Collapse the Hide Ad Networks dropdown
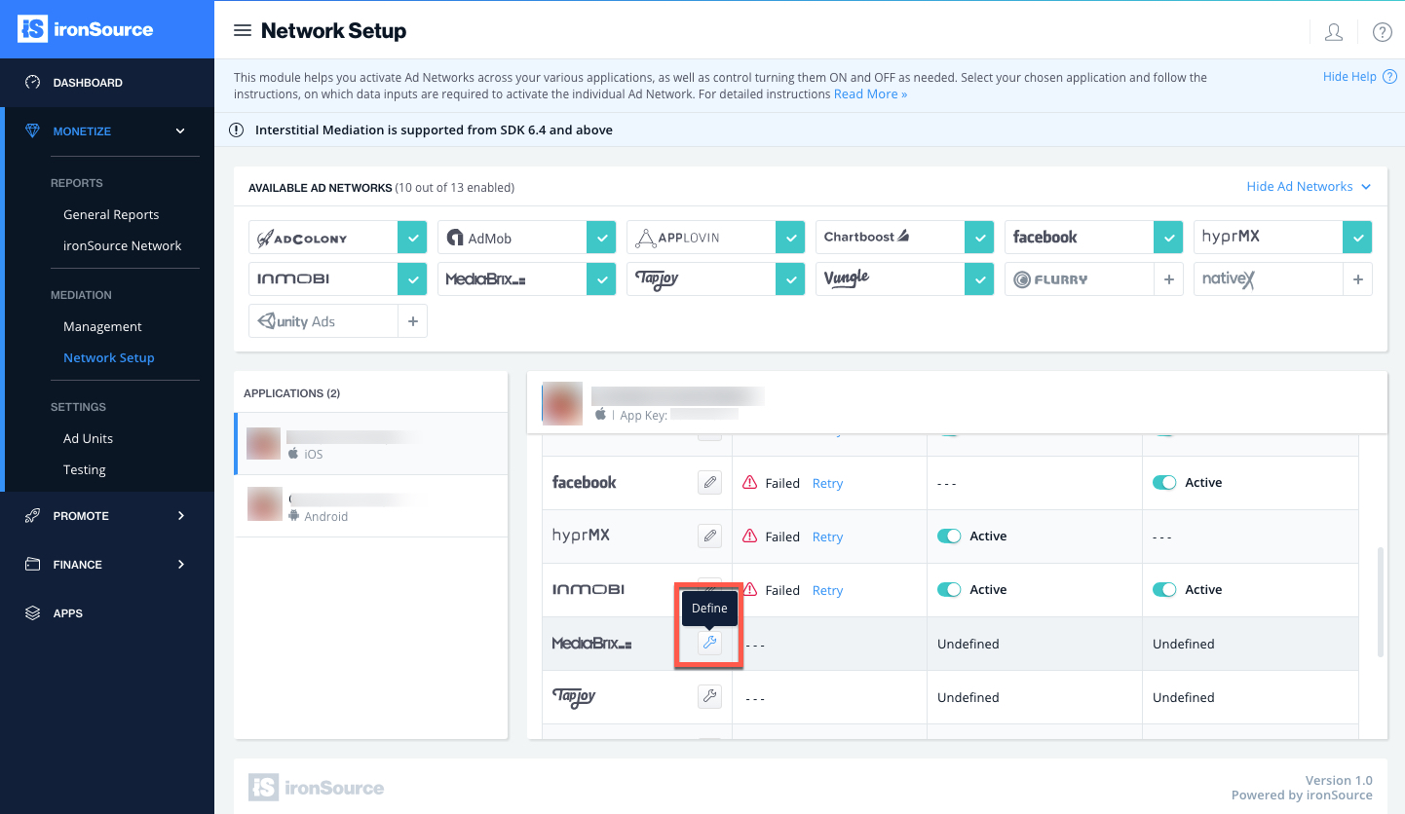Viewport: 1405px width, 814px height. pos(1309,187)
